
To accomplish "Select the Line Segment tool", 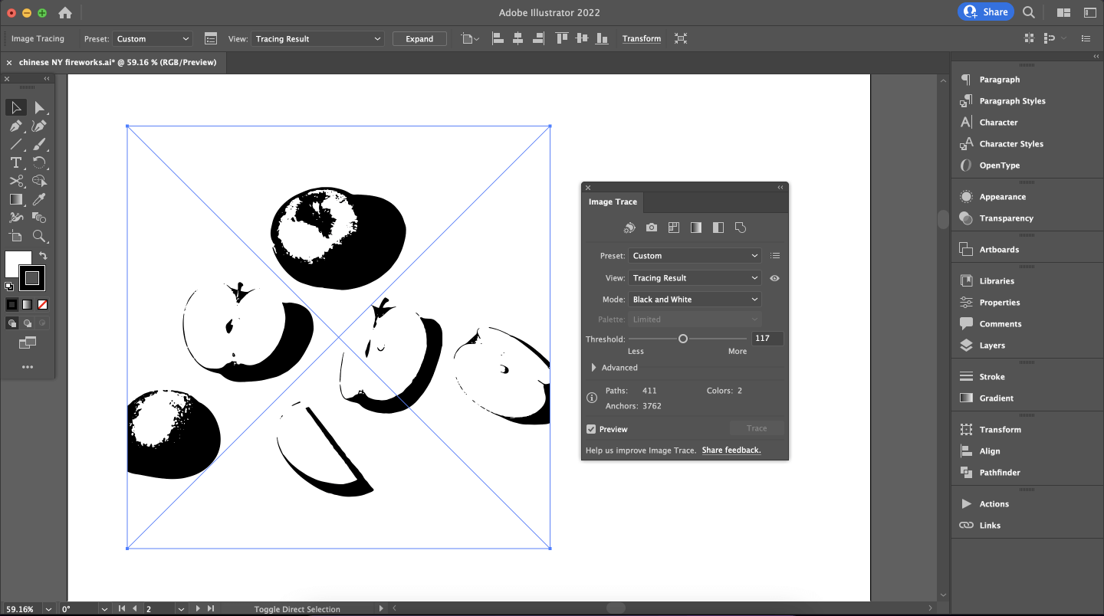I will pos(16,145).
